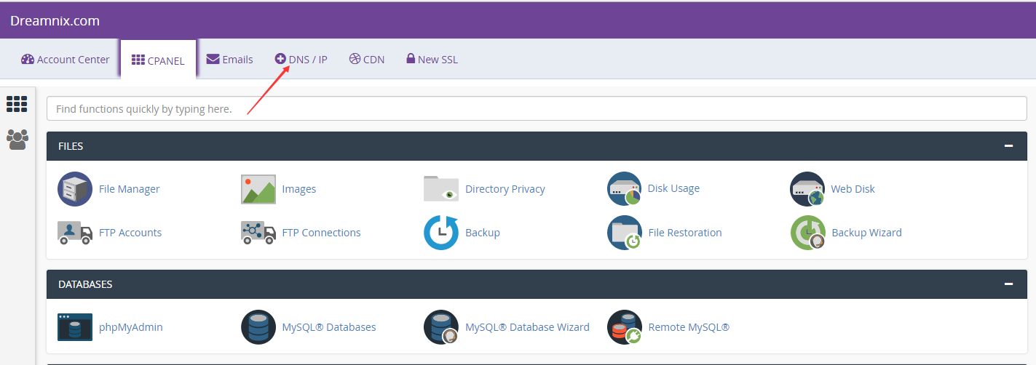Show the grid view sidebar icon

[17, 104]
